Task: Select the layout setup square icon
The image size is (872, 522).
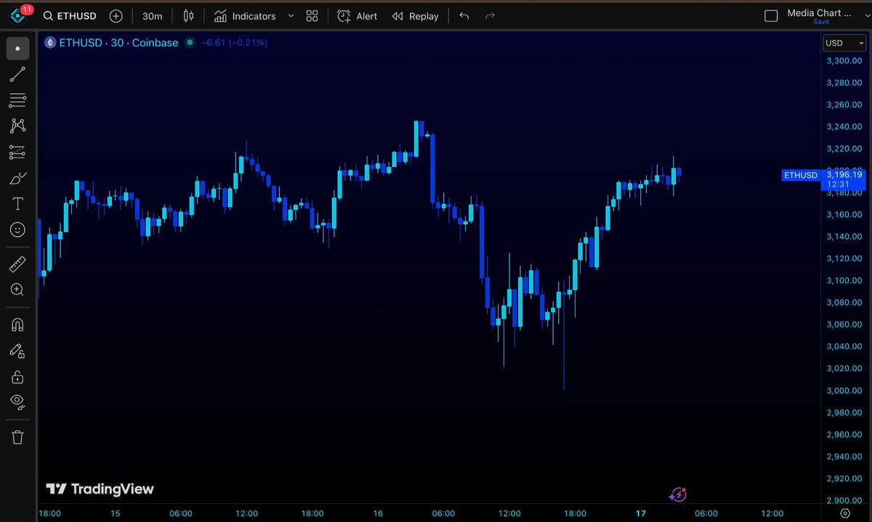Action: (771, 16)
